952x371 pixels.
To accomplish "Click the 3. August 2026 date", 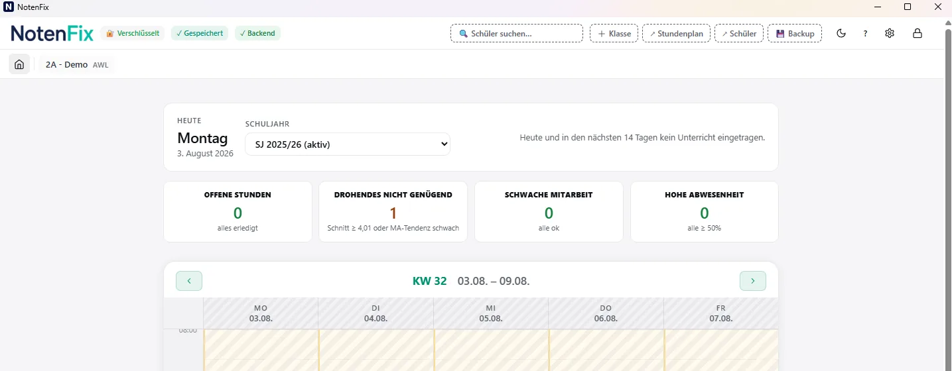I will [x=205, y=154].
